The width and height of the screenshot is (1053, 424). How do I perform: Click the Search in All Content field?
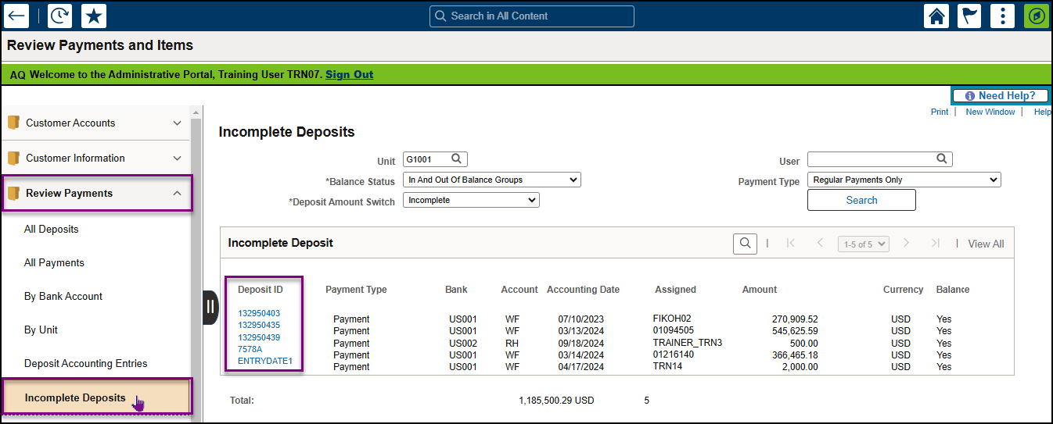[532, 16]
